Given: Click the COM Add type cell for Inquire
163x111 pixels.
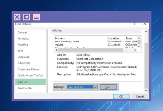Looking at the screenshot, I should point(131,45).
